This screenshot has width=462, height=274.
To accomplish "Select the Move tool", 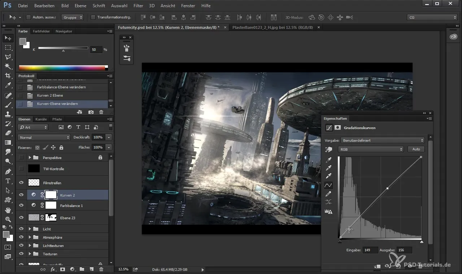I will pos(8,38).
